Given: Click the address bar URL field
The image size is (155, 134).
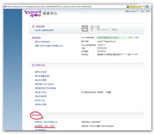Looking at the screenshot, I should [x=65, y=7].
